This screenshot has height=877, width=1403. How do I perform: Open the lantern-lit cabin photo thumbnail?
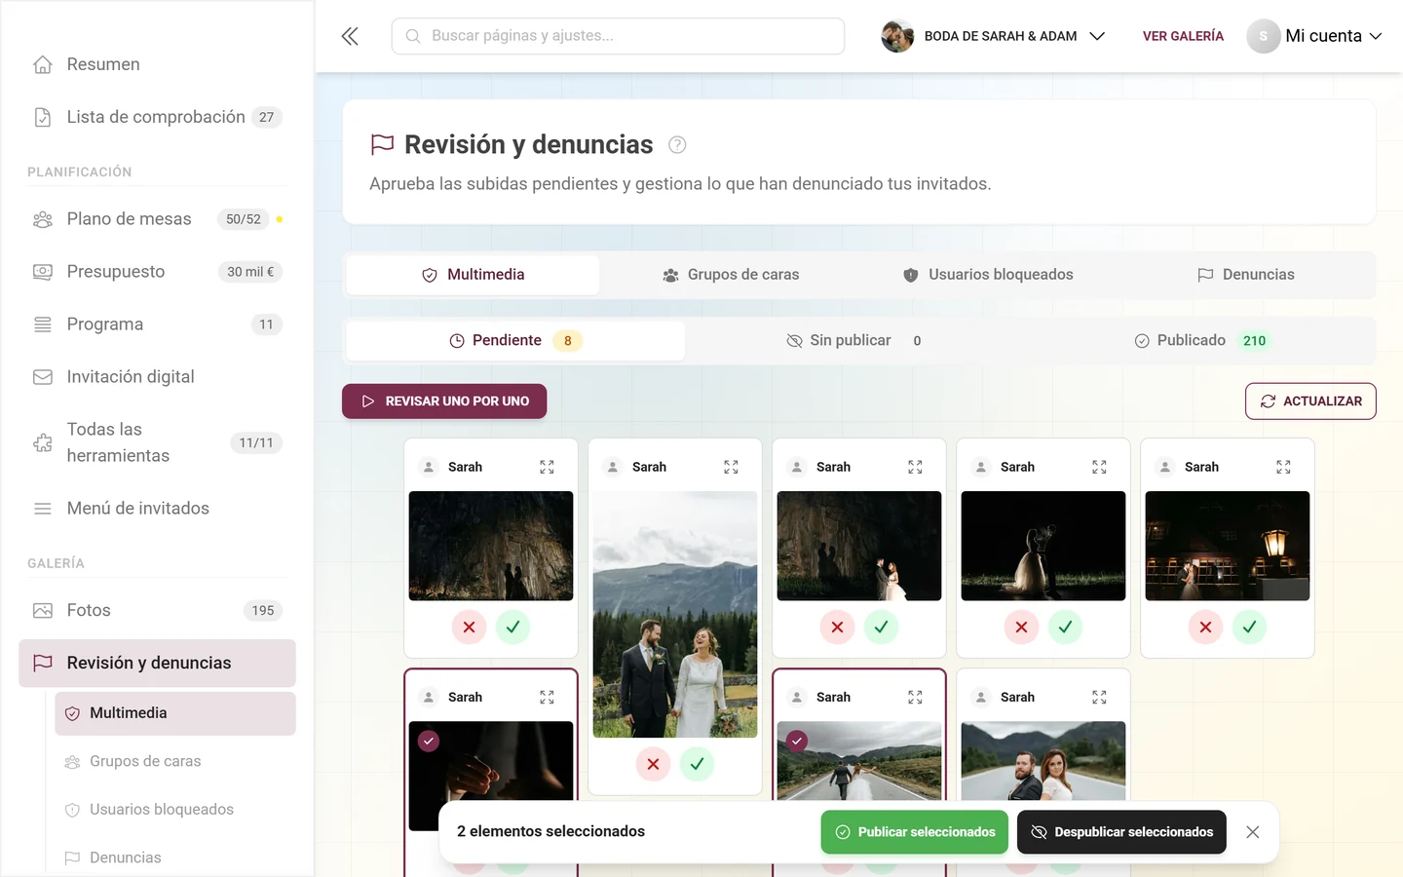pos(1228,546)
